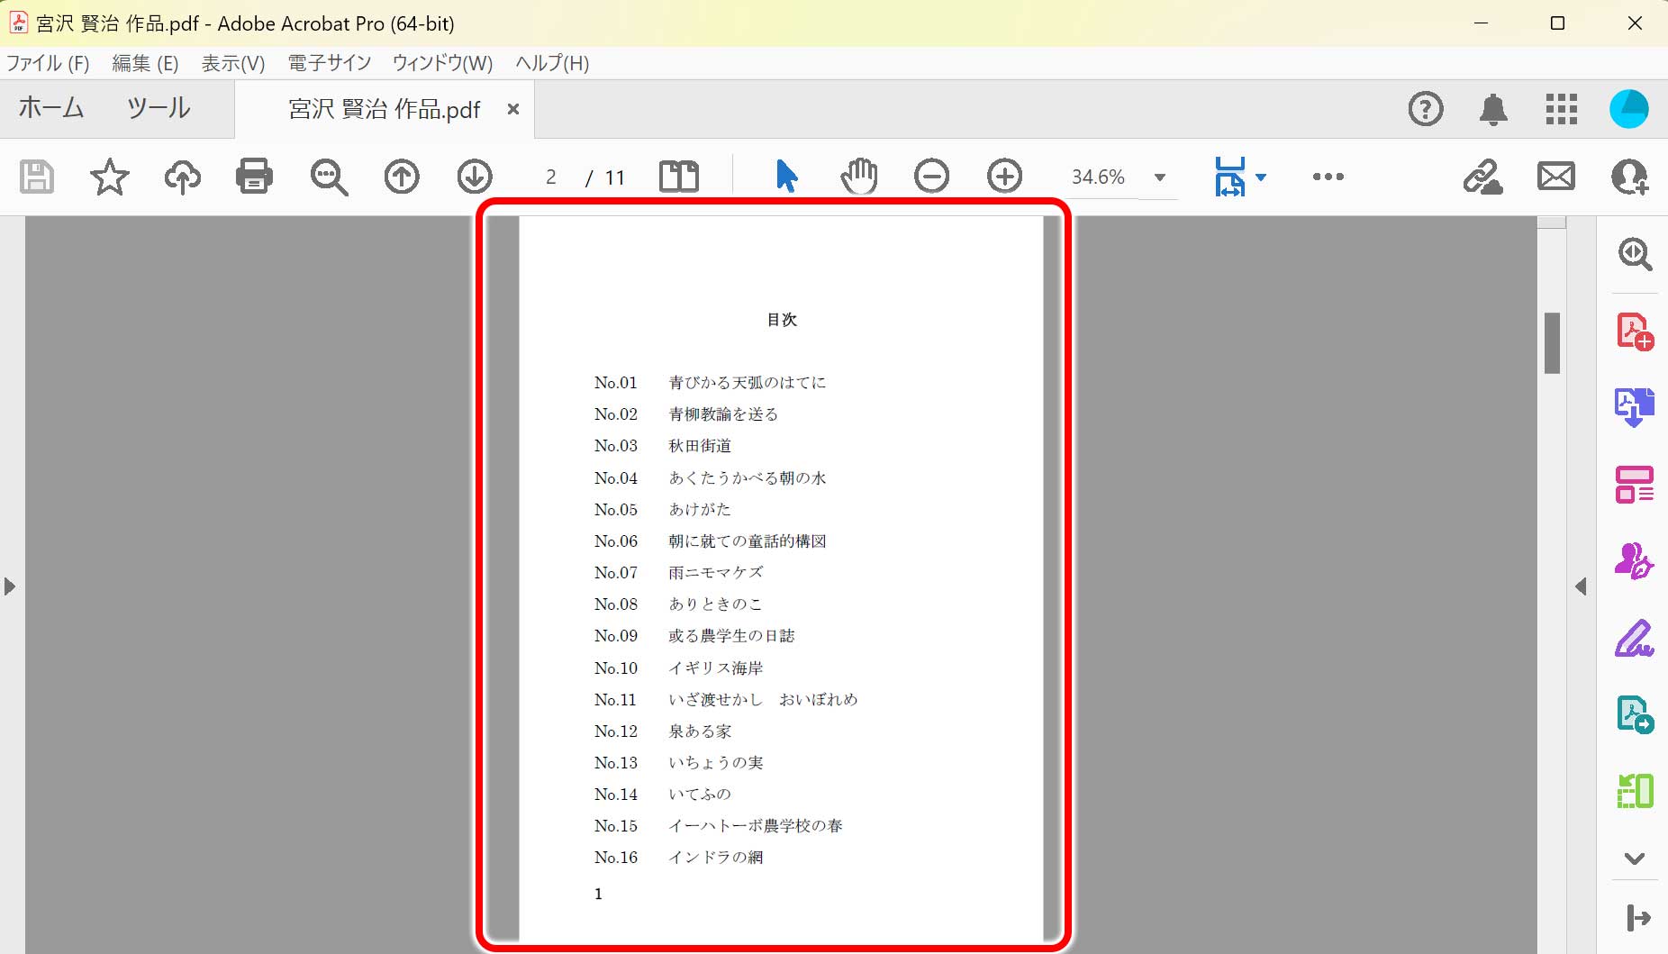Open page display options dropdown arrow

point(1261,177)
